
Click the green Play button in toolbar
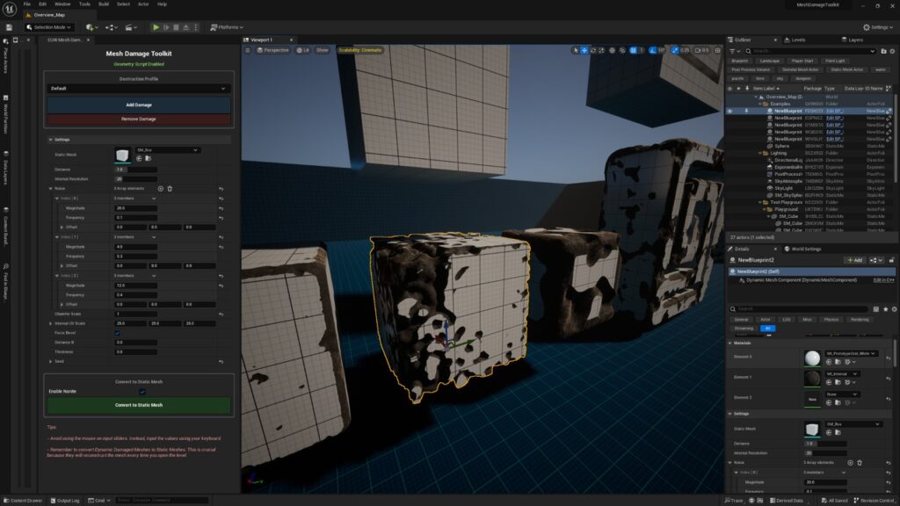coord(156,27)
